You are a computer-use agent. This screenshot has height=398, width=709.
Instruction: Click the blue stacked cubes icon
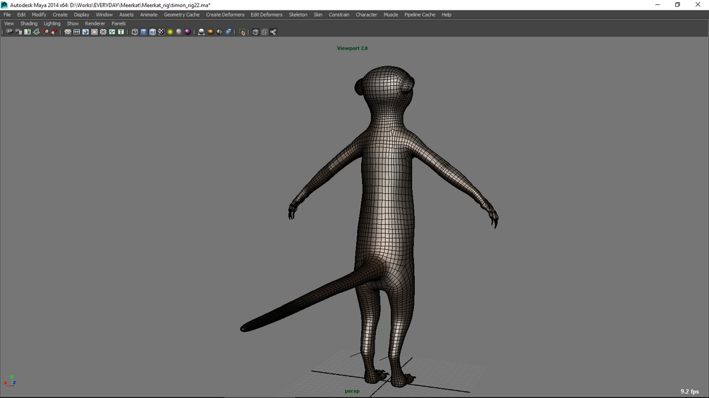pyautogui.click(x=229, y=32)
